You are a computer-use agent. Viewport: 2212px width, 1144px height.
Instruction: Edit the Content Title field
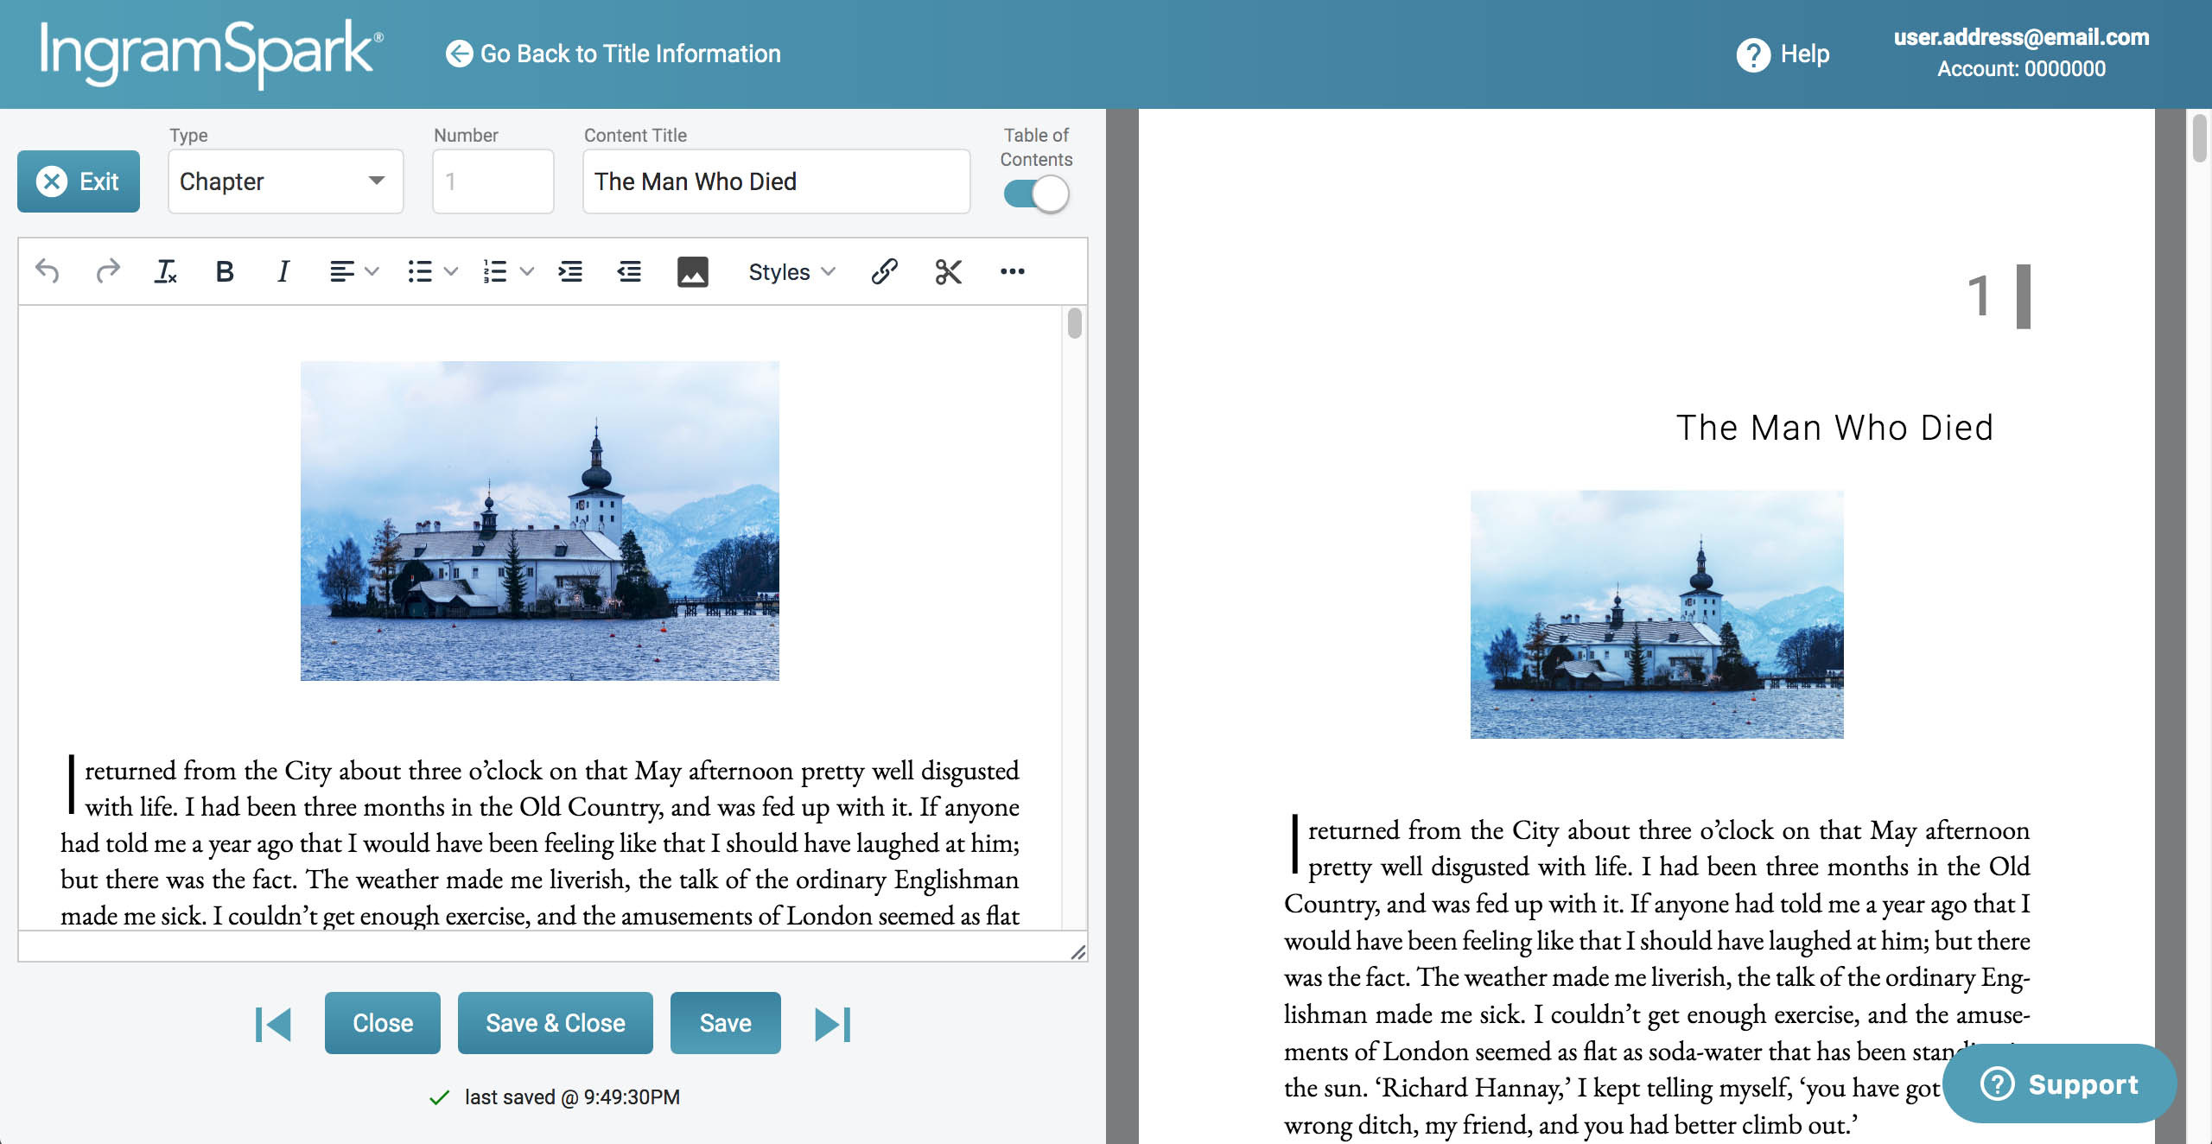(x=776, y=181)
